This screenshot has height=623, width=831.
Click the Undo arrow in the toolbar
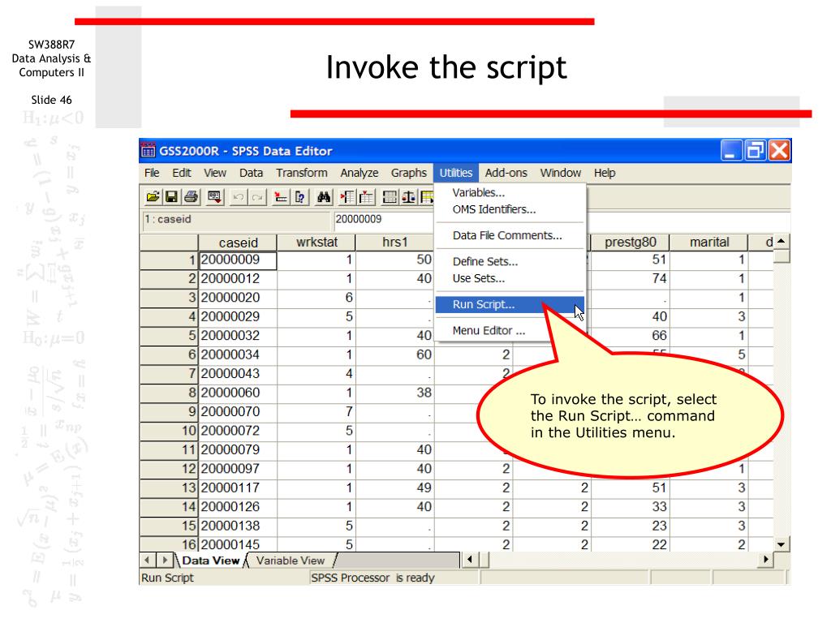(x=238, y=197)
